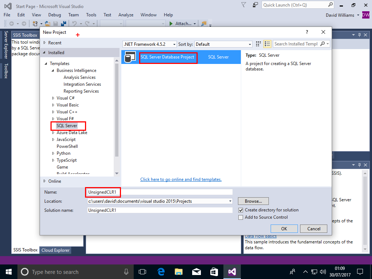
Task: Expand the Online templates section
Action: coord(45,181)
